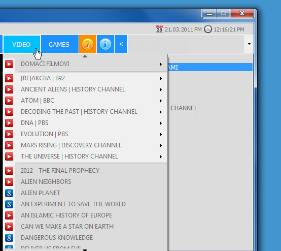Screen dimensions: 281x251
Task: Expand the THE UNIVERSE submenu arrow
Action: (x=161, y=156)
